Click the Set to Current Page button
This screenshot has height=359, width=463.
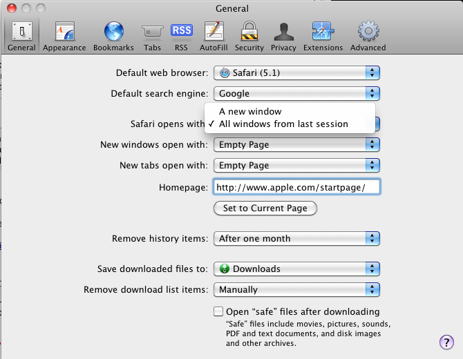pyautogui.click(x=265, y=208)
